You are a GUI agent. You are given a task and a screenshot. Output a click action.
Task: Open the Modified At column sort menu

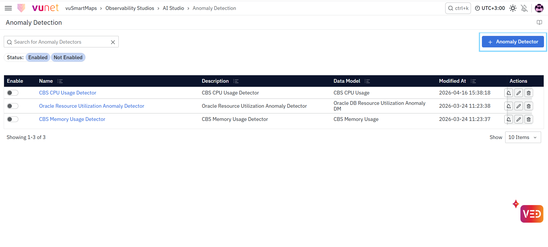click(473, 81)
